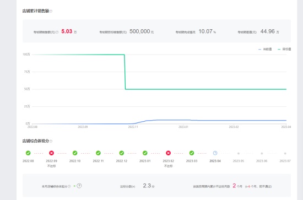The height and width of the screenshot is (200, 303).
Task: Click the 不达标 label under 2022.09
Action: click(51, 166)
